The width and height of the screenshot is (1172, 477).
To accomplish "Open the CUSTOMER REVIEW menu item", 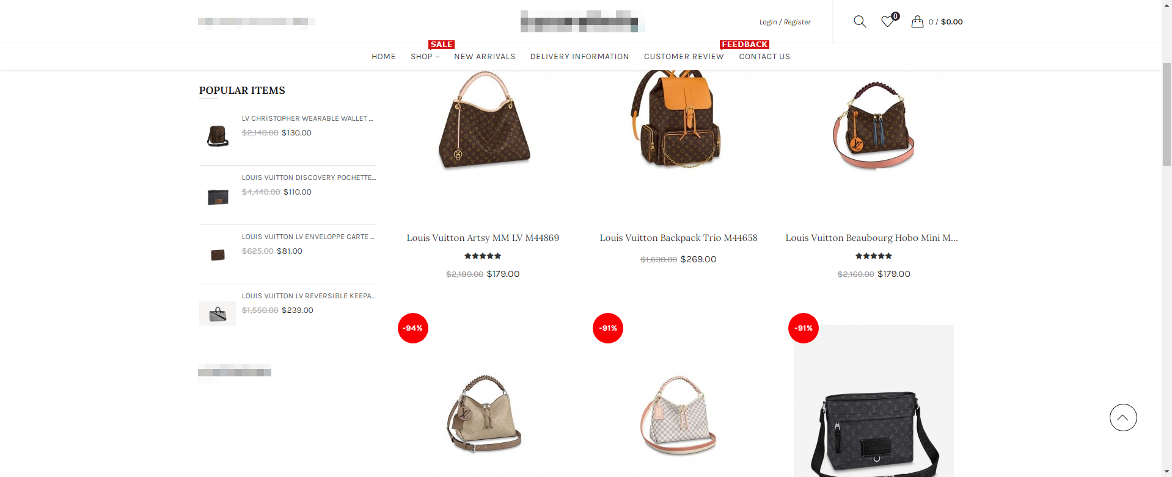I will coord(684,57).
